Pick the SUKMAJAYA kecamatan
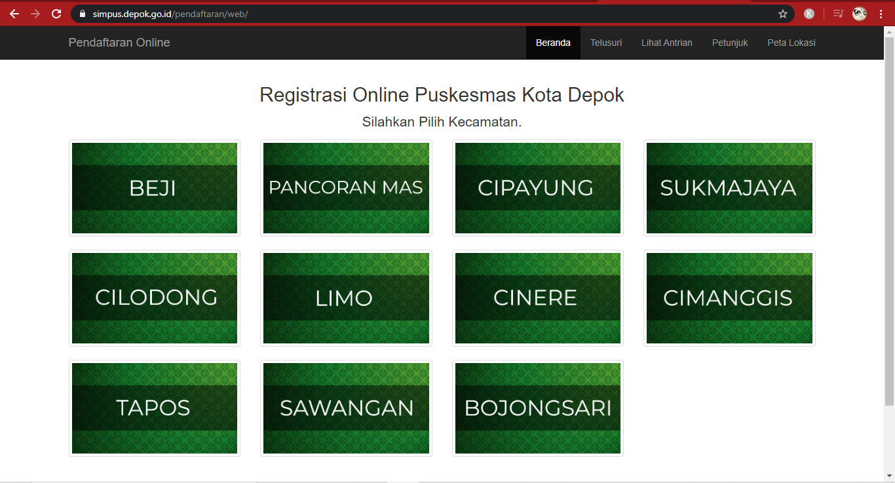The width and height of the screenshot is (895, 483). point(729,188)
